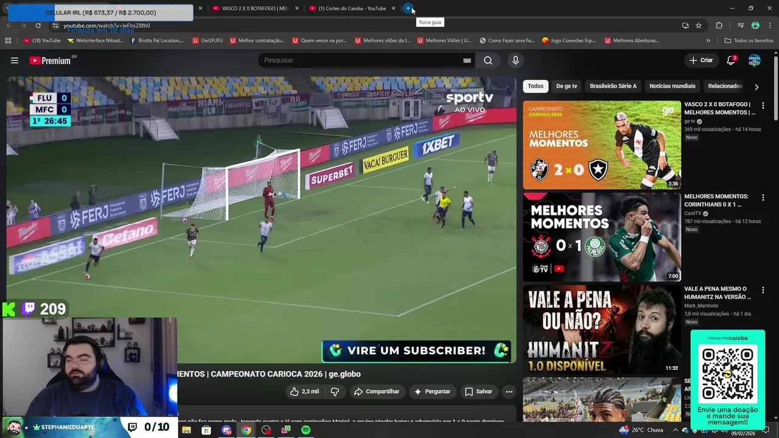779x438 pixels.
Task: Click the Perguntar button
Action: click(x=432, y=392)
